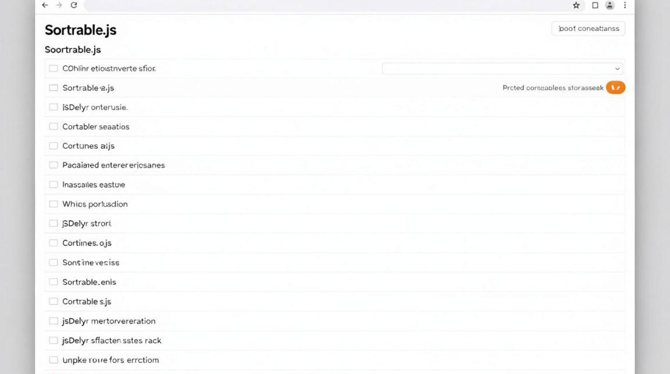The width and height of the screenshot is (670, 374).
Task: Open the profile avatar icon
Action: [x=610, y=5]
